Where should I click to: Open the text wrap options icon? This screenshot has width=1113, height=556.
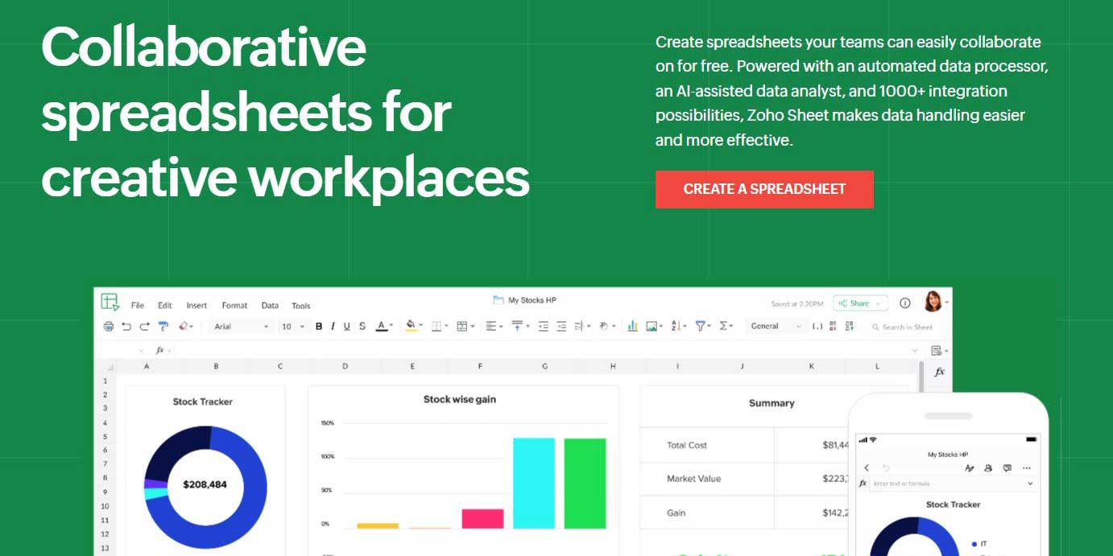[582, 327]
